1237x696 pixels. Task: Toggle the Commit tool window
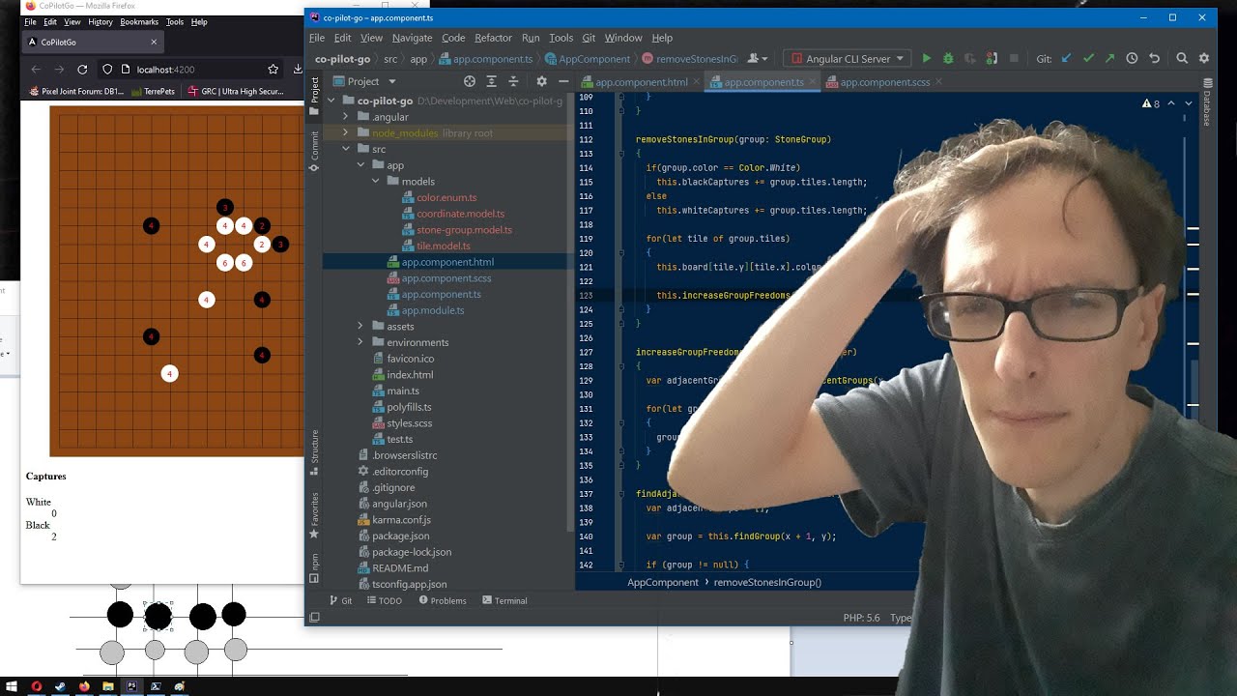pyautogui.click(x=314, y=153)
